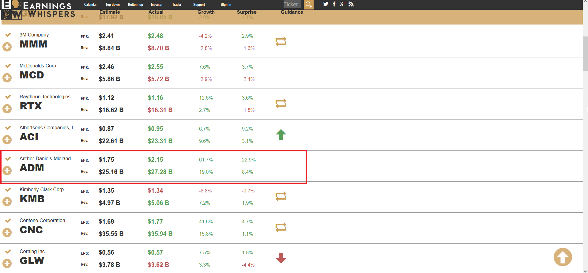
Task: Click the plus icon next to ACI
Action: [x=7, y=140]
